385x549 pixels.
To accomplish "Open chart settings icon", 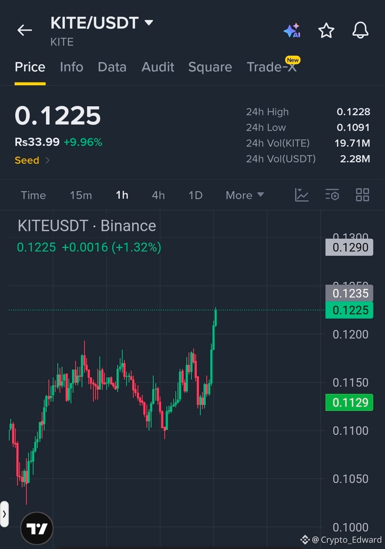I will click(x=332, y=195).
